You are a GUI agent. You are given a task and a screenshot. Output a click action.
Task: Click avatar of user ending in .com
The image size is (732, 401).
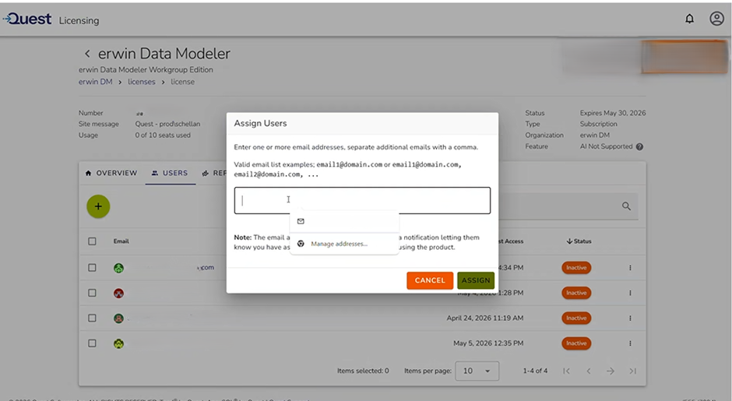point(118,268)
